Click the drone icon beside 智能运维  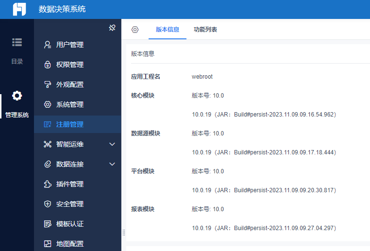click(48, 144)
